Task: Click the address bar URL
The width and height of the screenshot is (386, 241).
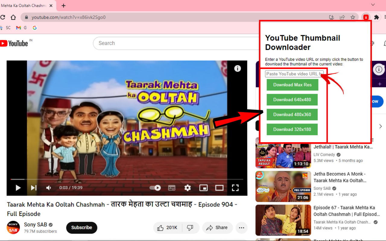Action: (x=69, y=17)
